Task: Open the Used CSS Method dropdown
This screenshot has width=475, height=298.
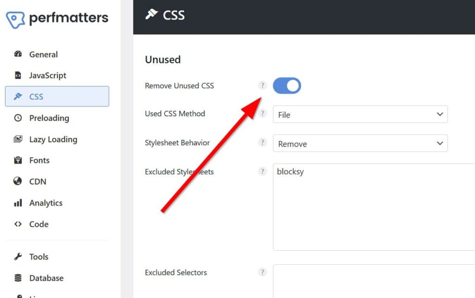Action: click(360, 114)
